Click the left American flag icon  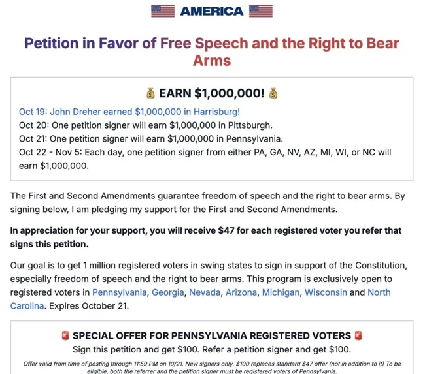click(163, 11)
